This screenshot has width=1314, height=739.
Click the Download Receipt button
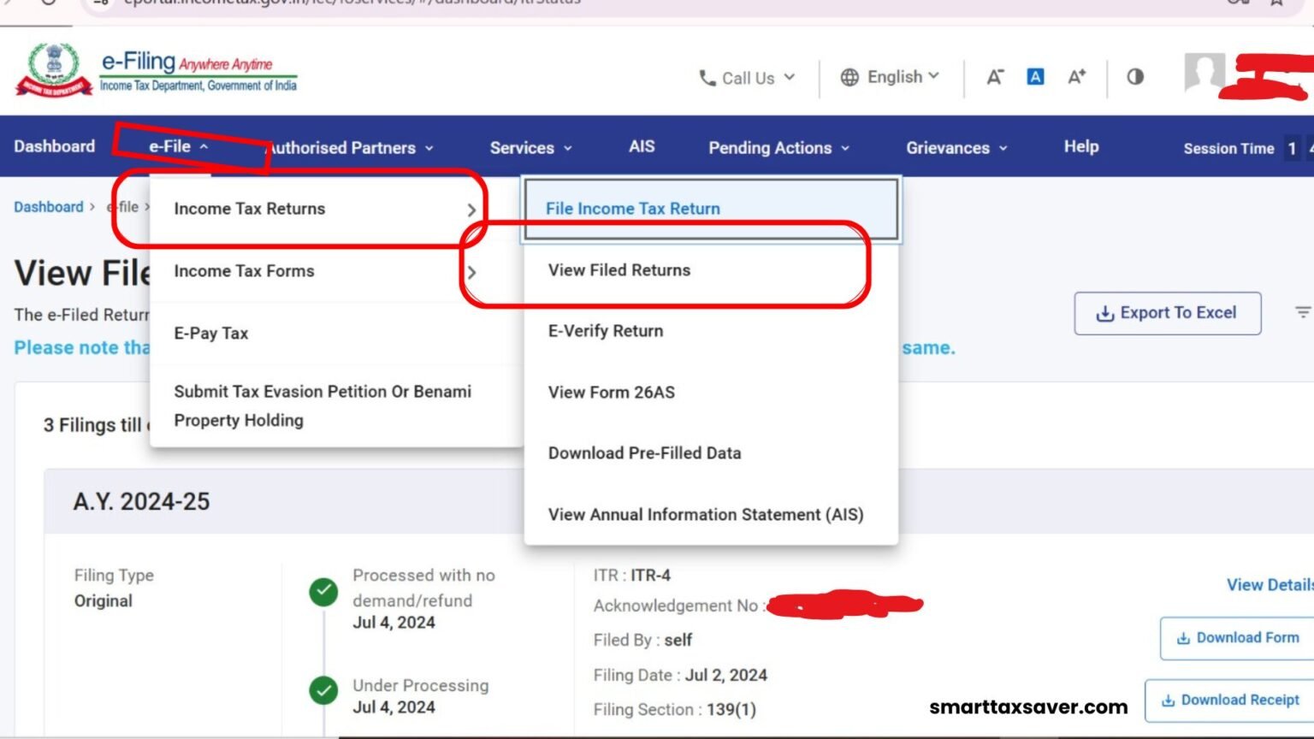1229,700
